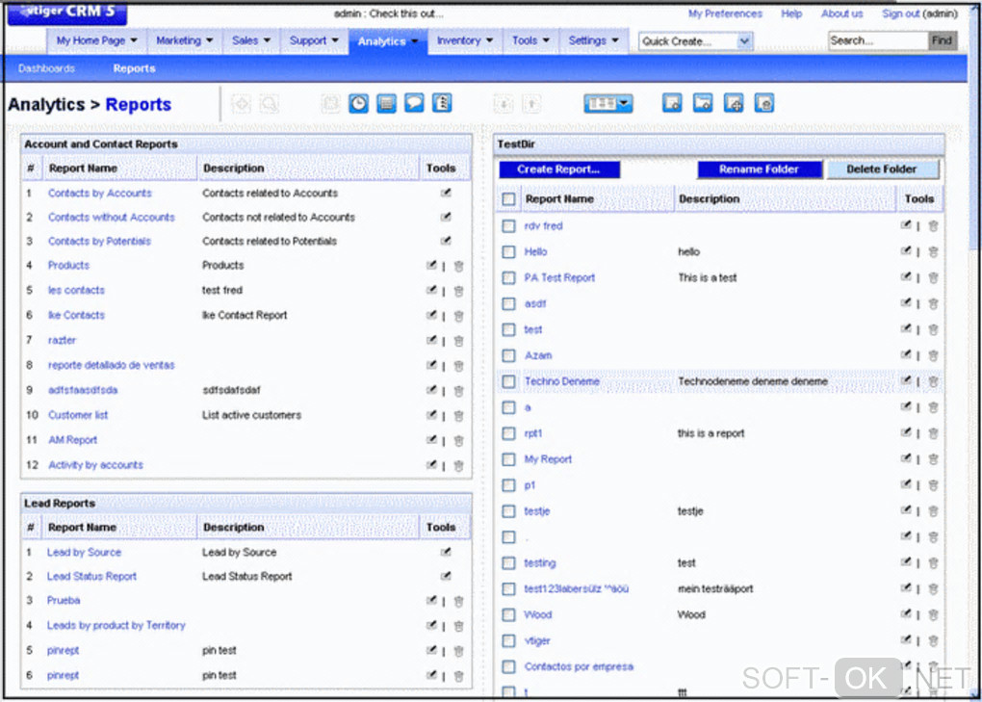This screenshot has width=982, height=702.
Task: Delete the Activity by accounts report
Action: click(x=458, y=466)
